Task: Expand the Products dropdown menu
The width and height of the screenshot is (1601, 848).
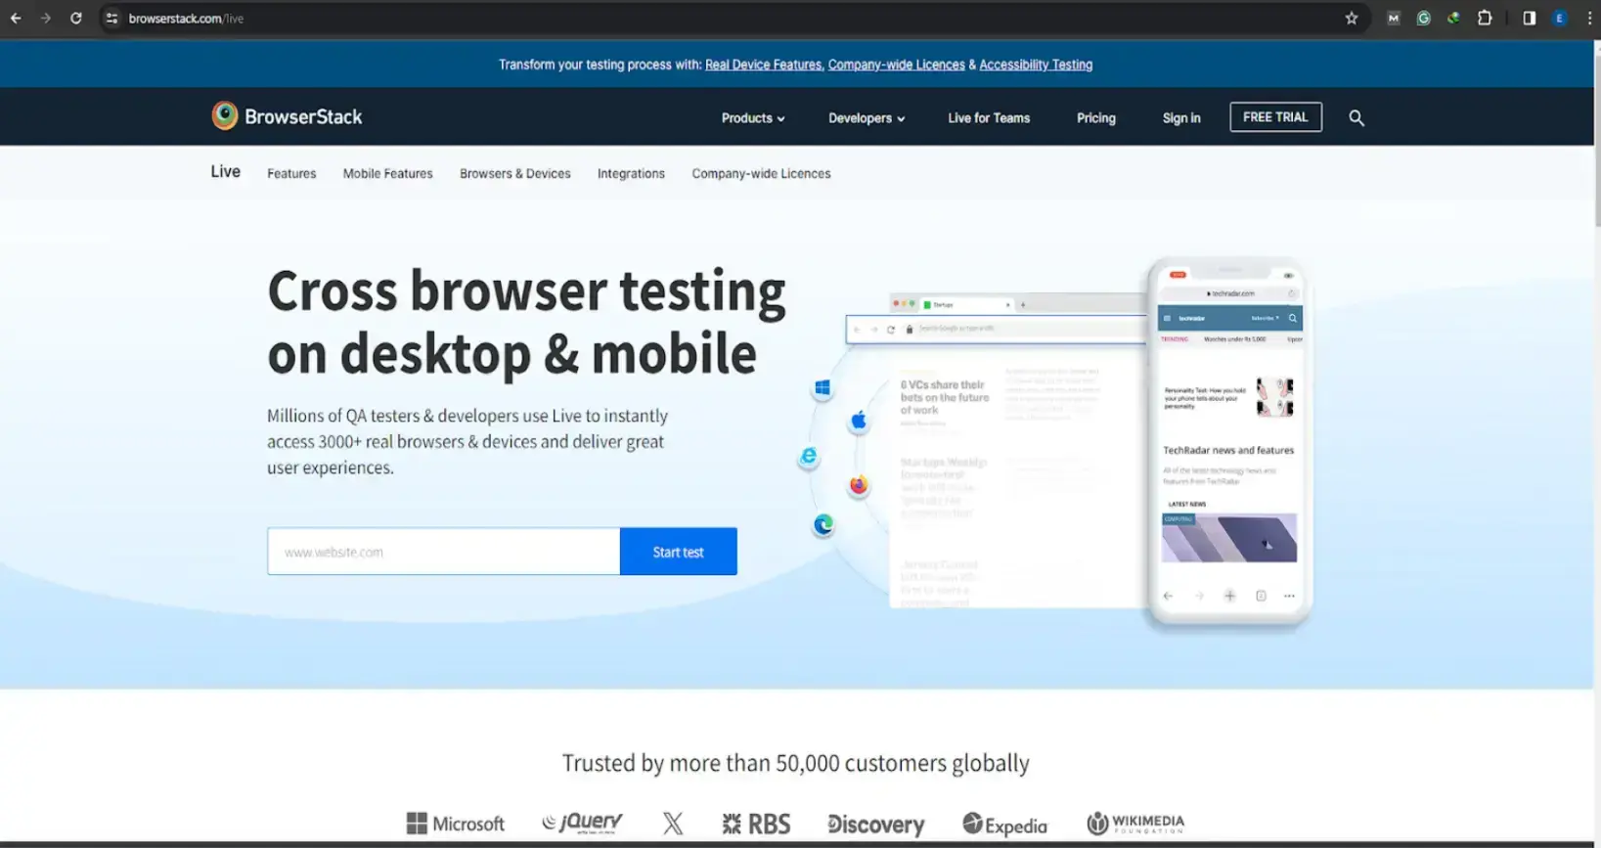Action: click(x=753, y=118)
